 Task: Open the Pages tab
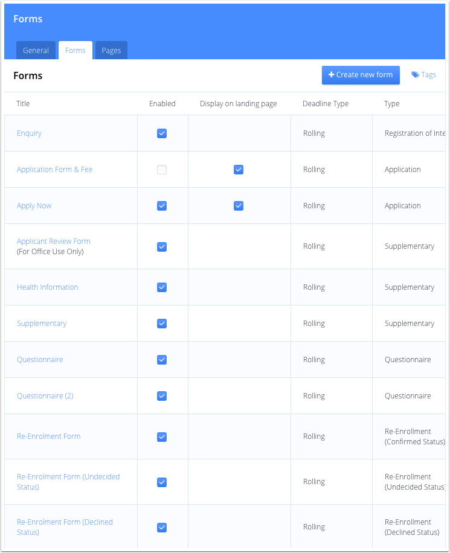[111, 51]
